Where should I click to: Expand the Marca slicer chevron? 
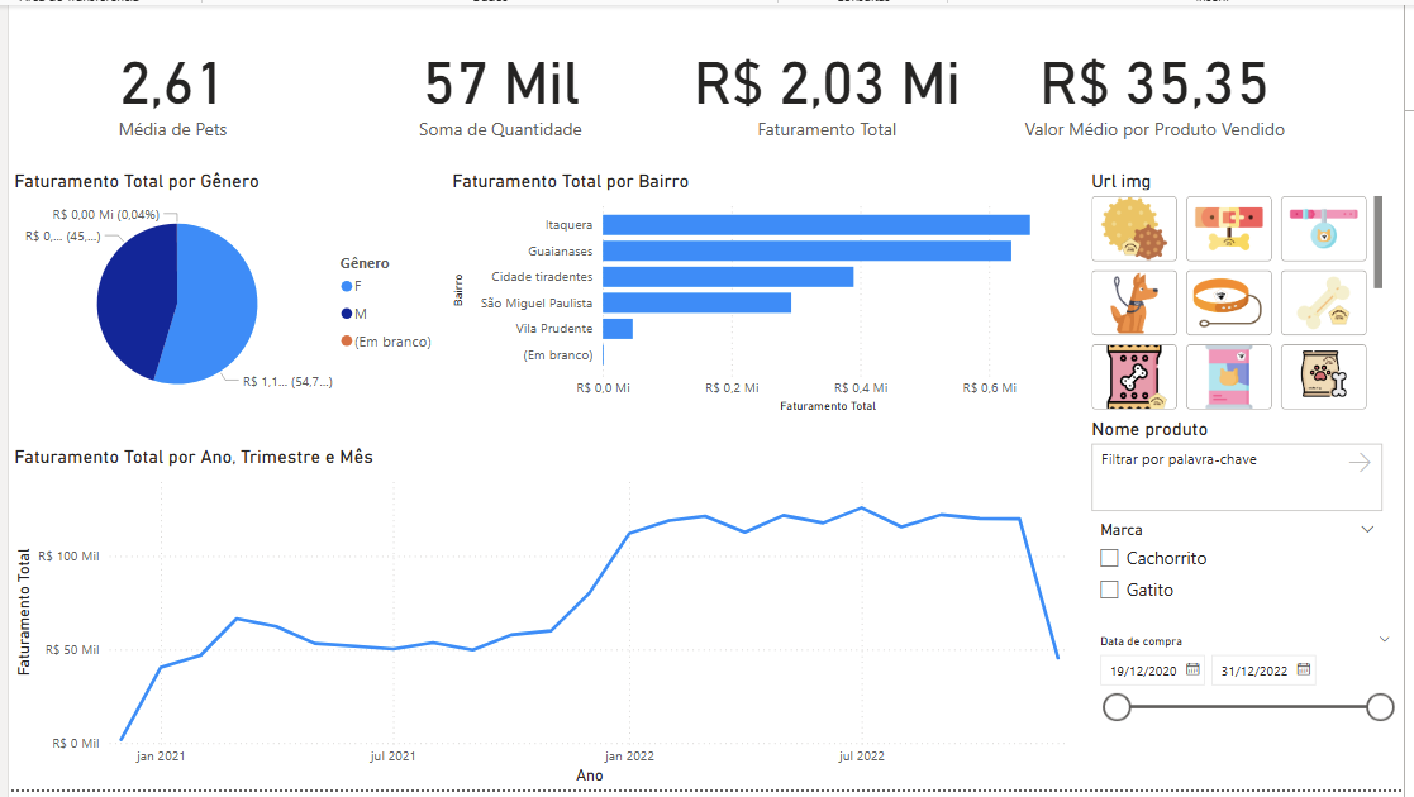click(1367, 529)
